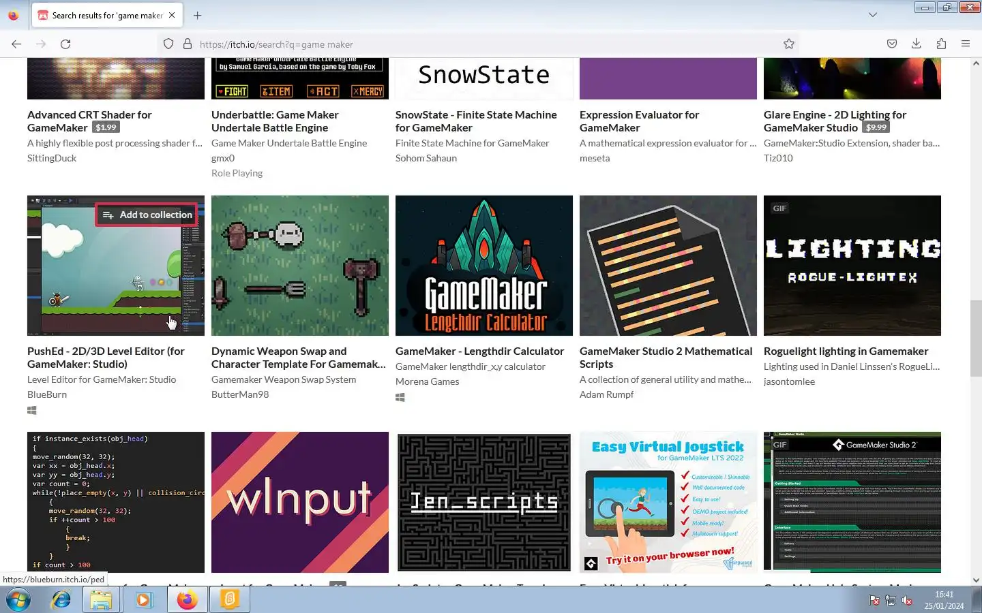Viewport: 982px width, 613px height.
Task: Open Dynamic Weapon Swap thumbnail image
Action: (300, 266)
